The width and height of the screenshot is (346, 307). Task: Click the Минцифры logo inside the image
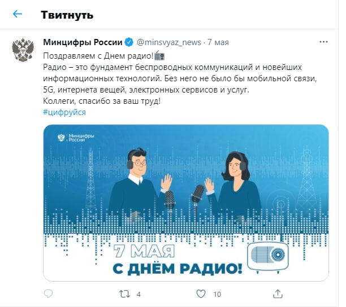pyautogui.click(x=76, y=138)
